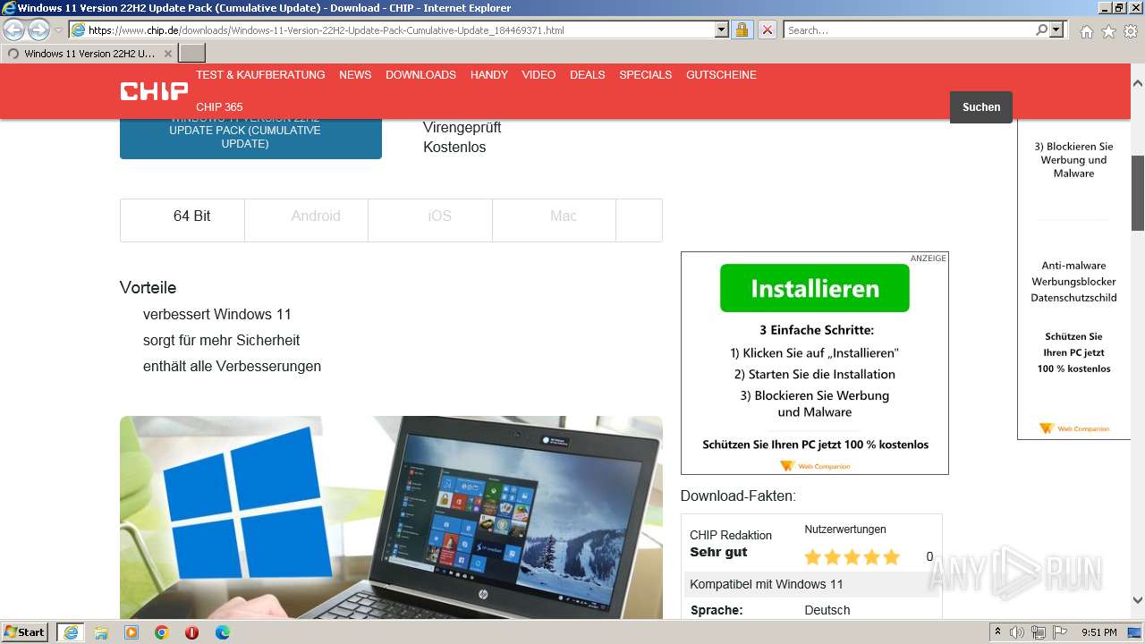
Task: Open the SPECIALS menu item
Action: click(646, 75)
